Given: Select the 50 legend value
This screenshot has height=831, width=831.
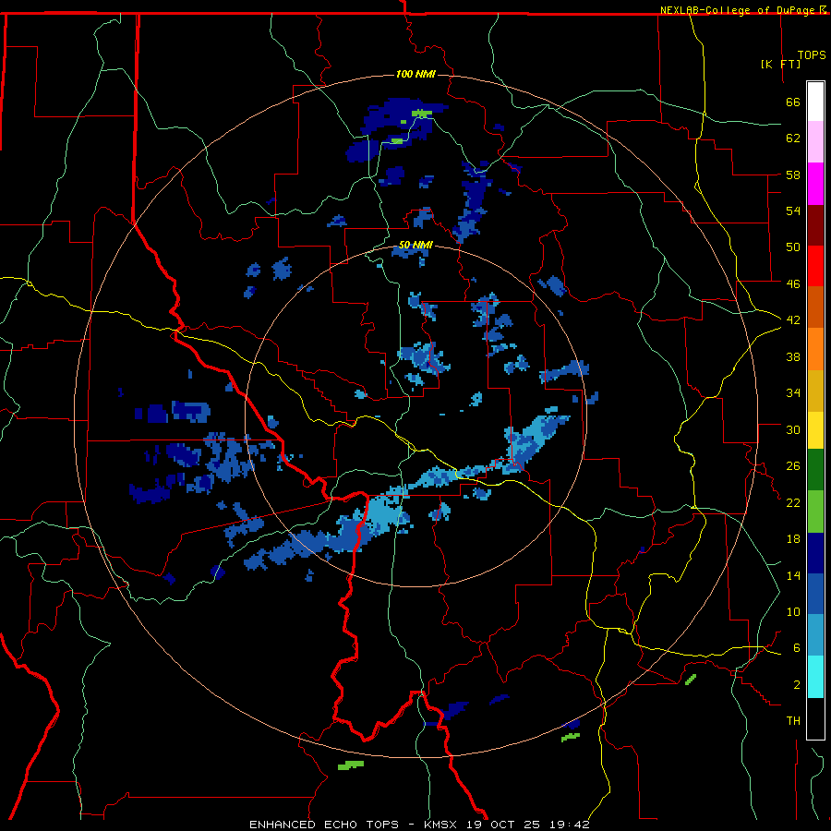Looking at the screenshot, I should tap(793, 247).
